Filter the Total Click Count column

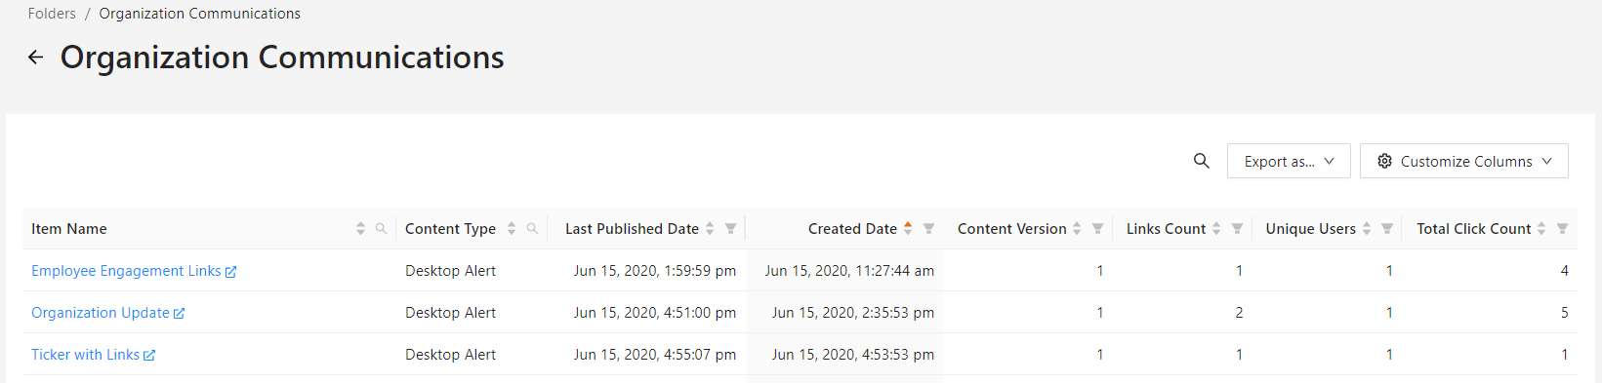click(x=1562, y=228)
